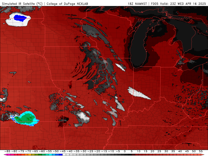
Task: Click the negative "-45" scale label
Action: 62,151
